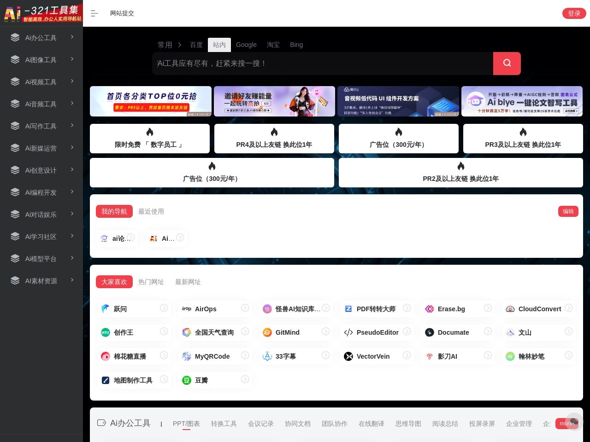Viewport: 590px width, 442px height.
Task: Expand the Ai对话娱乐 sidebar chevron
Action: [x=72, y=214]
